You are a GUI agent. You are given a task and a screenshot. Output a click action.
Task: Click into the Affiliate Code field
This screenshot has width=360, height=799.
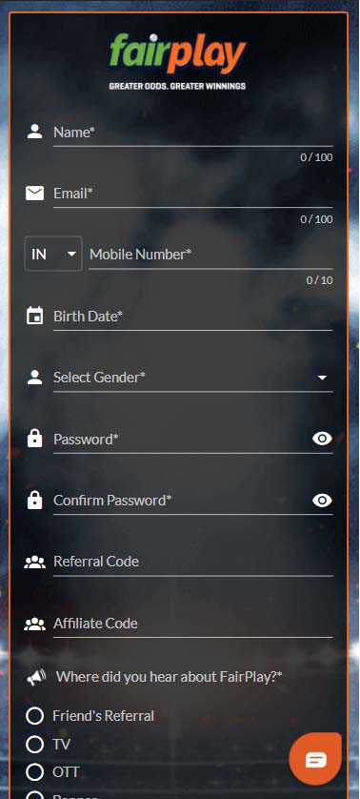(x=193, y=624)
